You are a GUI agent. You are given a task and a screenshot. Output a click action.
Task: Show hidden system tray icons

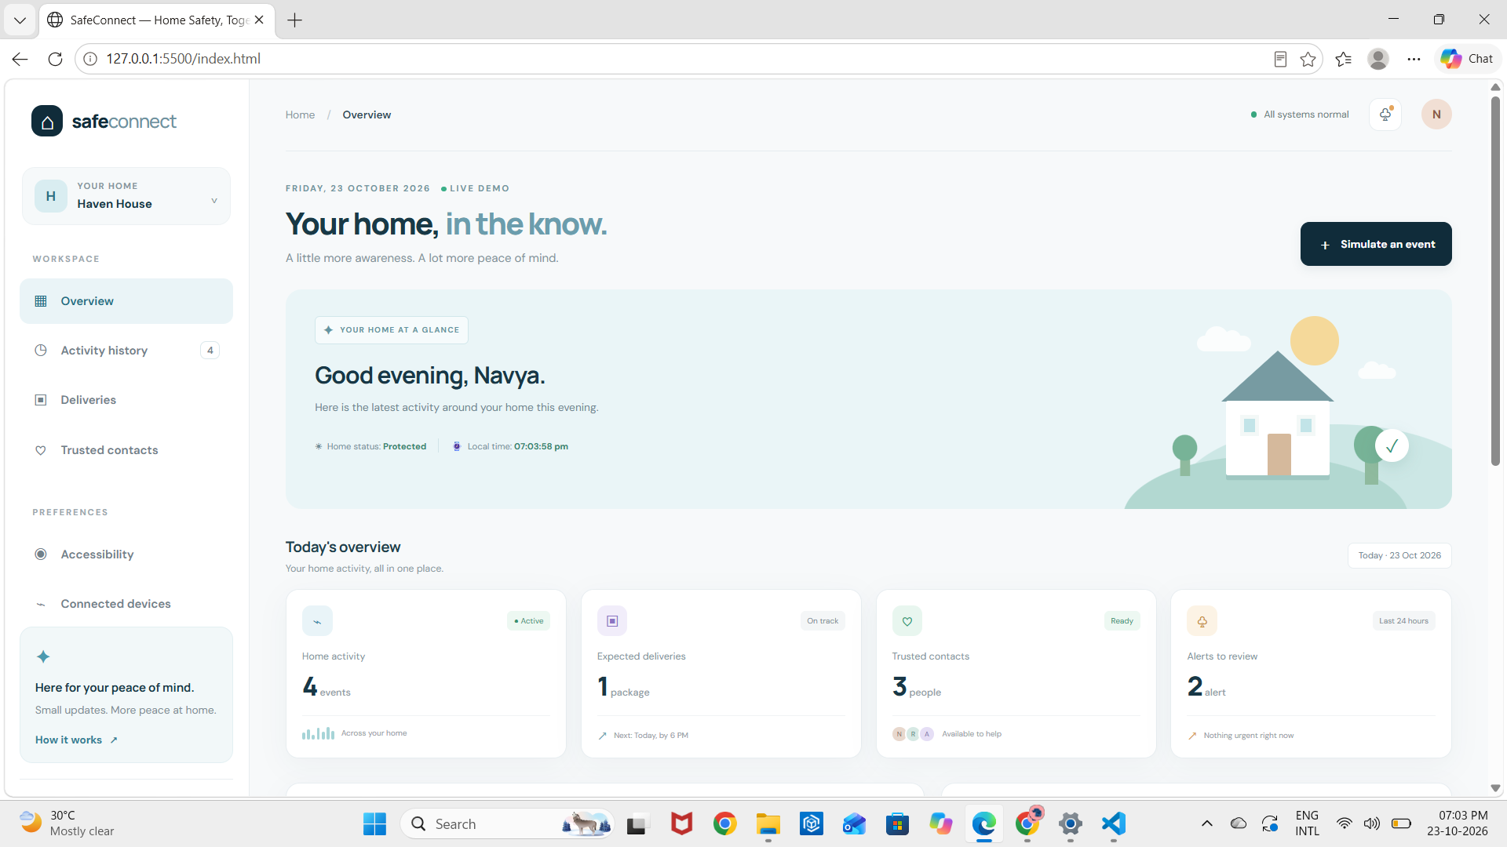(1207, 823)
